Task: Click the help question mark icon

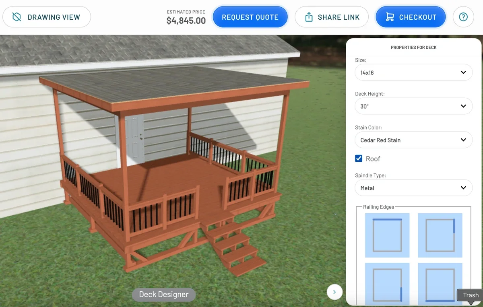Action: click(463, 17)
